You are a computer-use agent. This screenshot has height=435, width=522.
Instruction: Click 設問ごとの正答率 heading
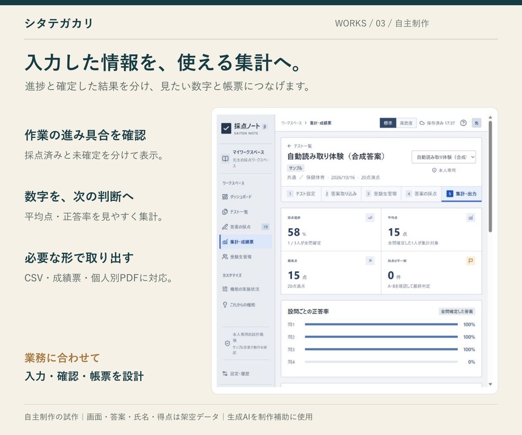pyautogui.click(x=308, y=312)
